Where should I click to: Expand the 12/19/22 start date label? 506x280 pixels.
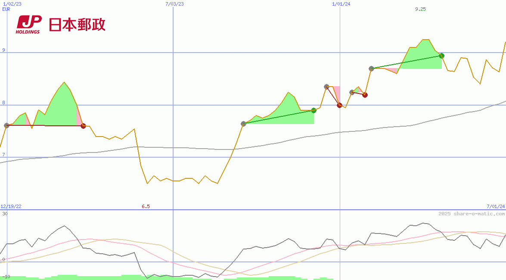(12, 206)
